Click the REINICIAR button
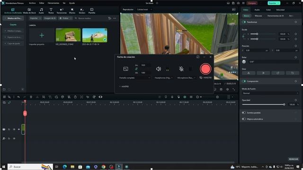 [x=294, y=159]
